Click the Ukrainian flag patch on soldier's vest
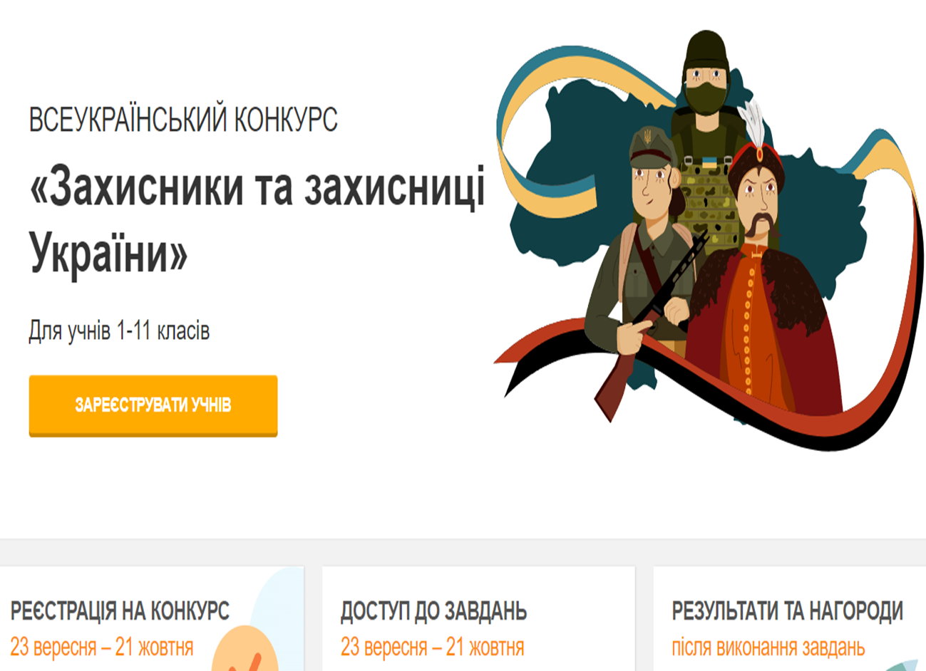 (709, 162)
